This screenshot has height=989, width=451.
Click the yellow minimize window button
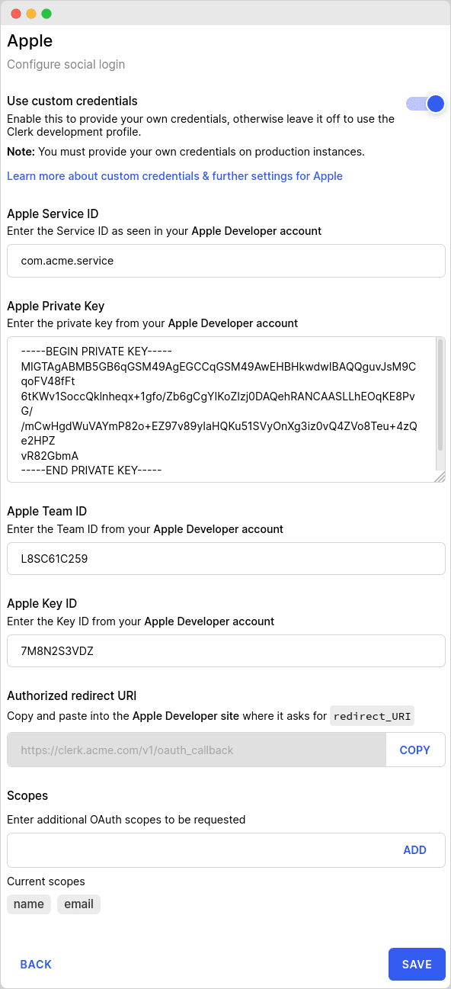[31, 14]
